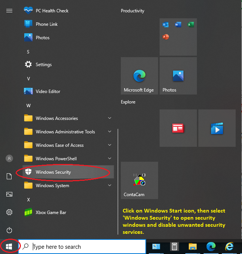Click the letter X section header
Screen dimensions: 242x254
[28, 200]
